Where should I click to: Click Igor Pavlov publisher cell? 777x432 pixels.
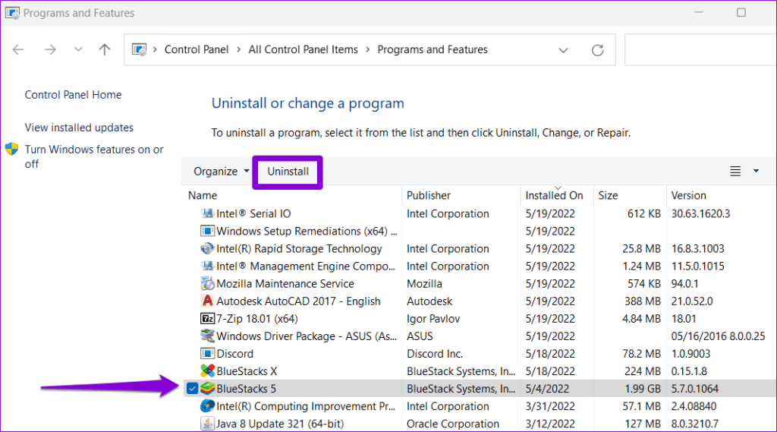[433, 318]
